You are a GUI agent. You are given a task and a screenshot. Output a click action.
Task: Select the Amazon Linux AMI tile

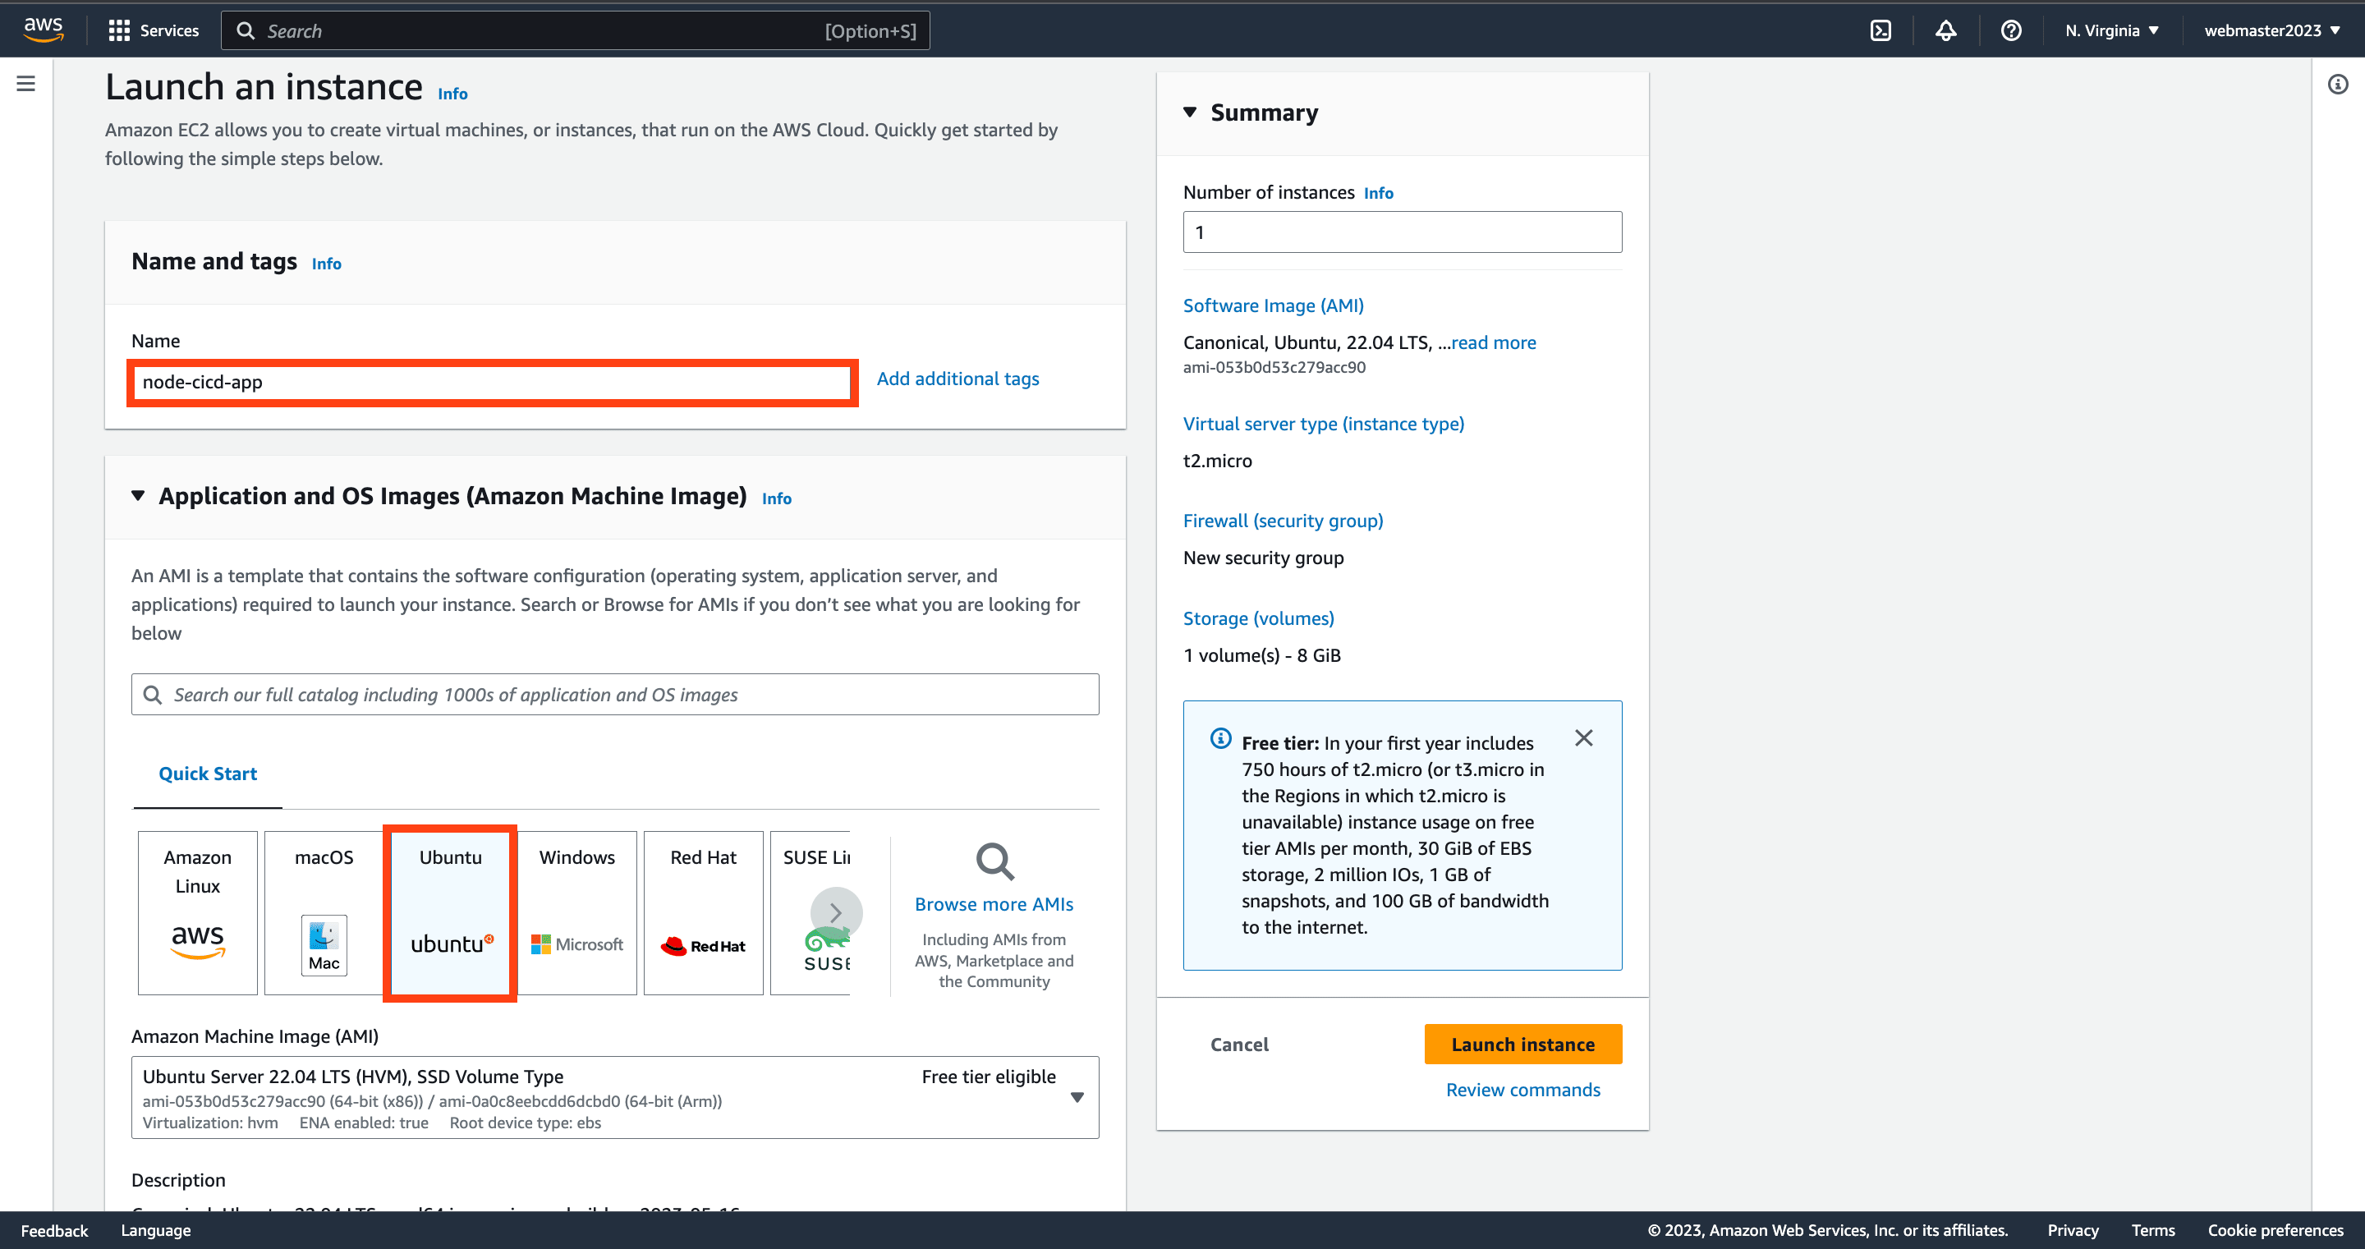click(197, 912)
